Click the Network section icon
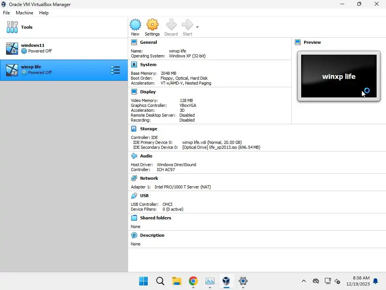Viewport: 386px width, 290px height. point(134,178)
